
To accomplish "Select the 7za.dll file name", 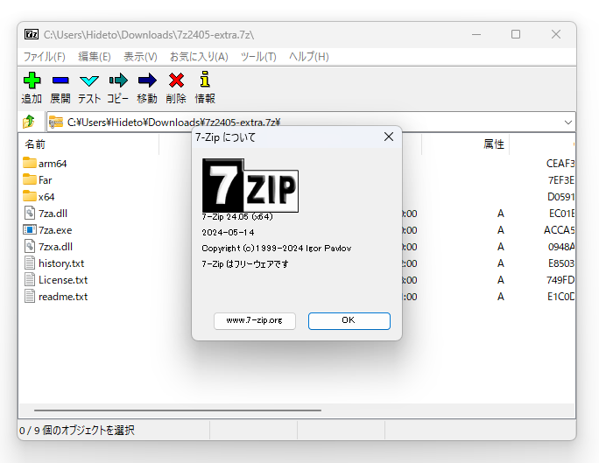I will click(x=53, y=214).
